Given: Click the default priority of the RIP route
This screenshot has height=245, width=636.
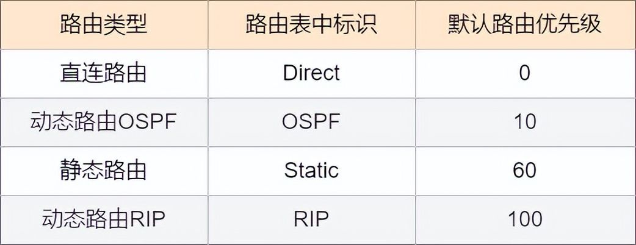Looking at the screenshot, I should tap(524, 218).
